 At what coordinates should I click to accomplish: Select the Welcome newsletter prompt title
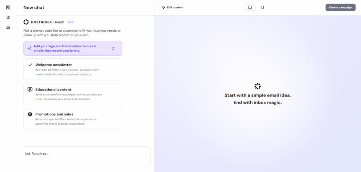pos(54,65)
